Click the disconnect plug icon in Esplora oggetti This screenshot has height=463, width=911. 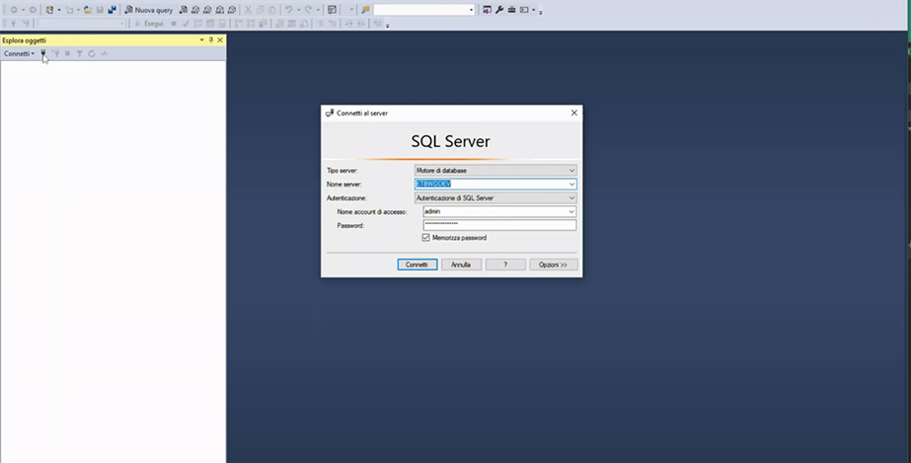click(56, 53)
